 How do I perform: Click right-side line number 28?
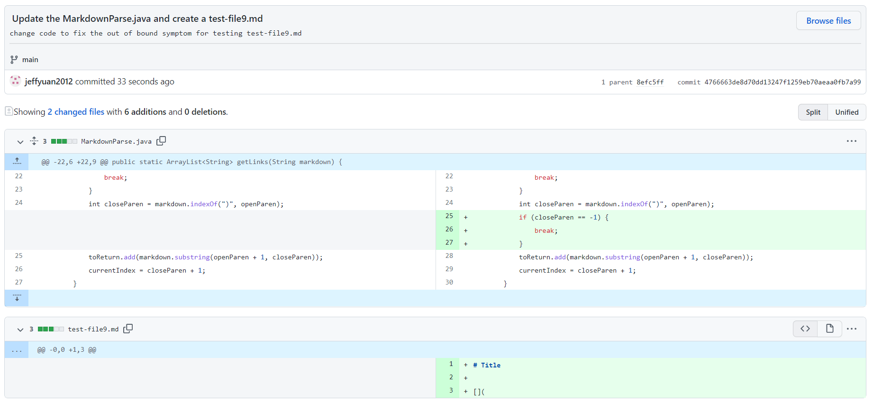pyautogui.click(x=449, y=256)
